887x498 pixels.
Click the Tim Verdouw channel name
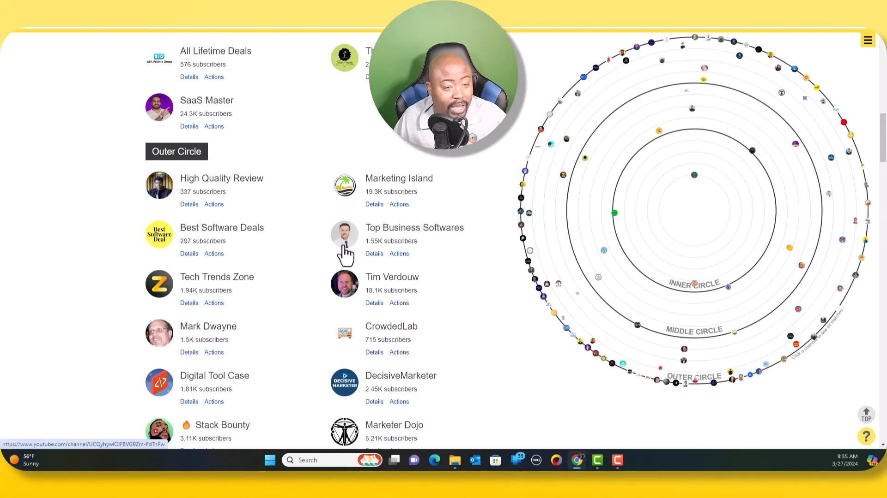coord(392,277)
